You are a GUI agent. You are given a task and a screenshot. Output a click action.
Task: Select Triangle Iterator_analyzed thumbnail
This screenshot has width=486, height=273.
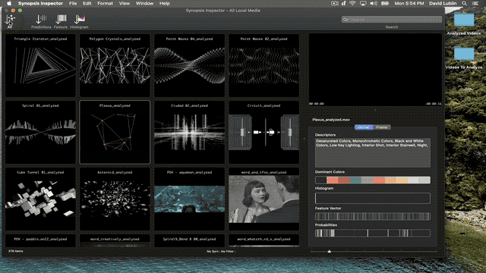tap(40, 66)
